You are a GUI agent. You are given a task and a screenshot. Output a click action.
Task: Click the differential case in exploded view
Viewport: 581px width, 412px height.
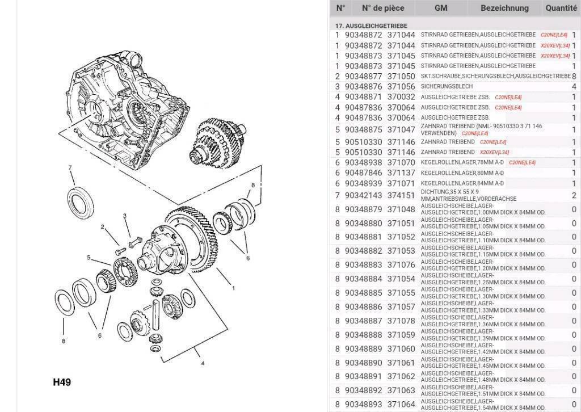162,249
